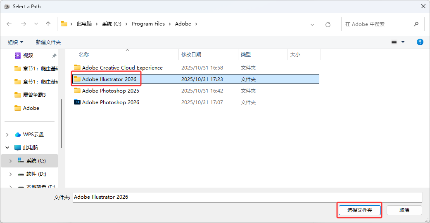Open the view options dropdown arrow
430x223 pixels.
click(x=403, y=42)
